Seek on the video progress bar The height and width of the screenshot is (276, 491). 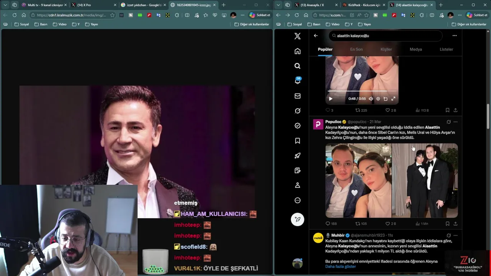(x=361, y=91)
